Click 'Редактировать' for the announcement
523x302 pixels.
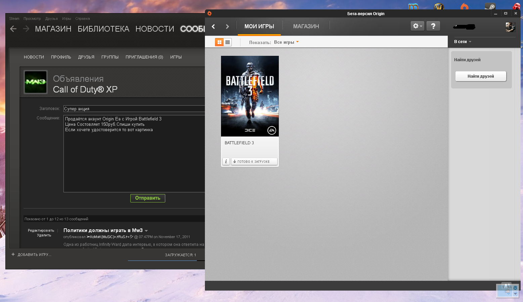41,230
